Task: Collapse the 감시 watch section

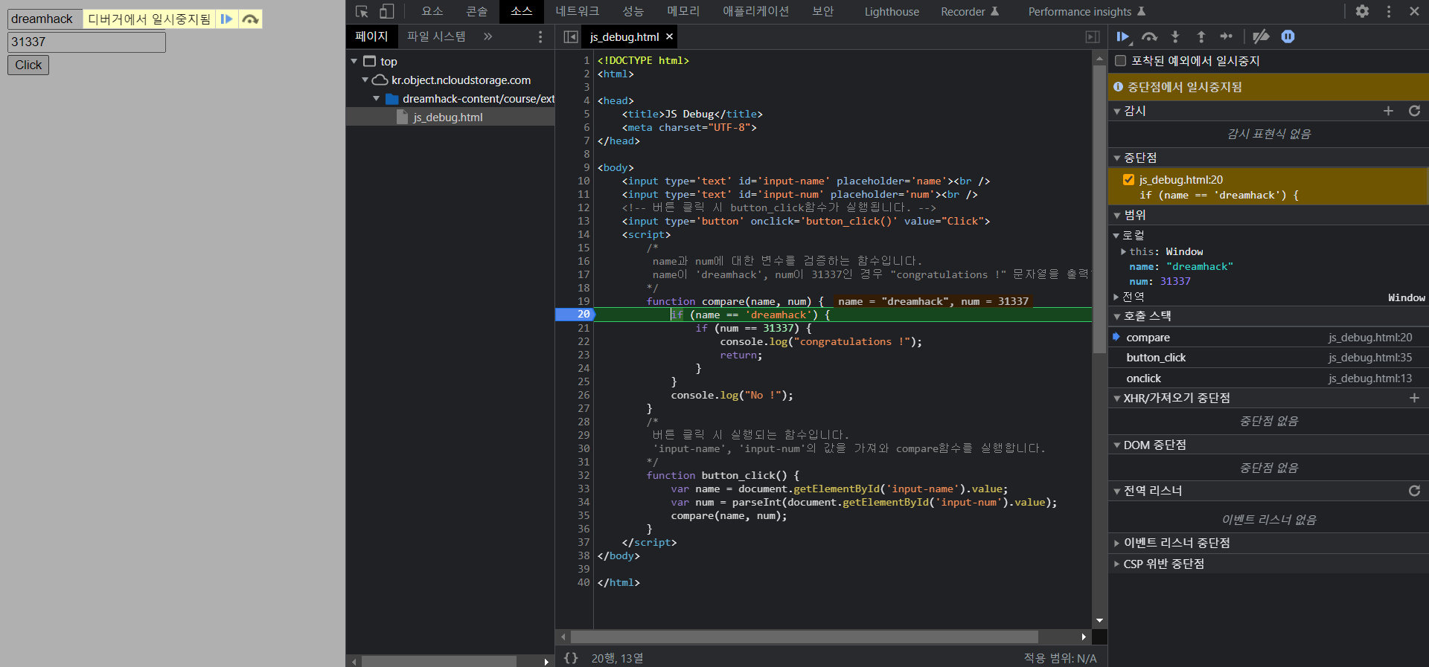Action: pos(1117,111)
